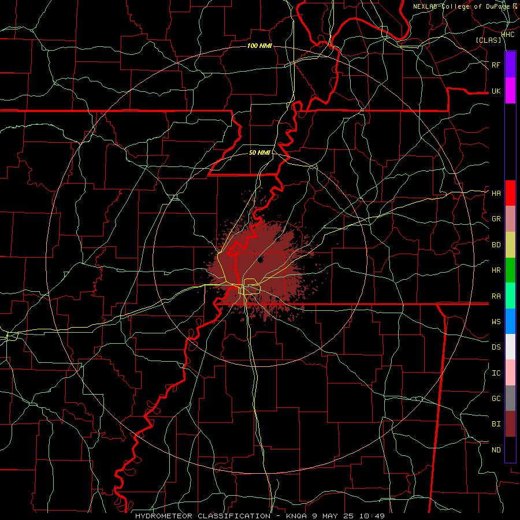The width and height of the screenshot is (520, 520).
Task: Click the 'HHC' product label
Action: 508,35
